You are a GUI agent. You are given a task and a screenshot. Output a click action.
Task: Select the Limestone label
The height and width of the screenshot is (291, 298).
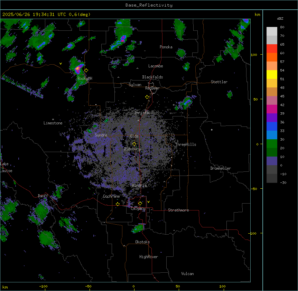pyautogui.click(x=53, y=123)
